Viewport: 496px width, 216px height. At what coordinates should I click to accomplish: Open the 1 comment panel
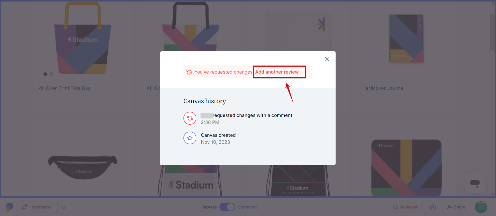[36, 207]
